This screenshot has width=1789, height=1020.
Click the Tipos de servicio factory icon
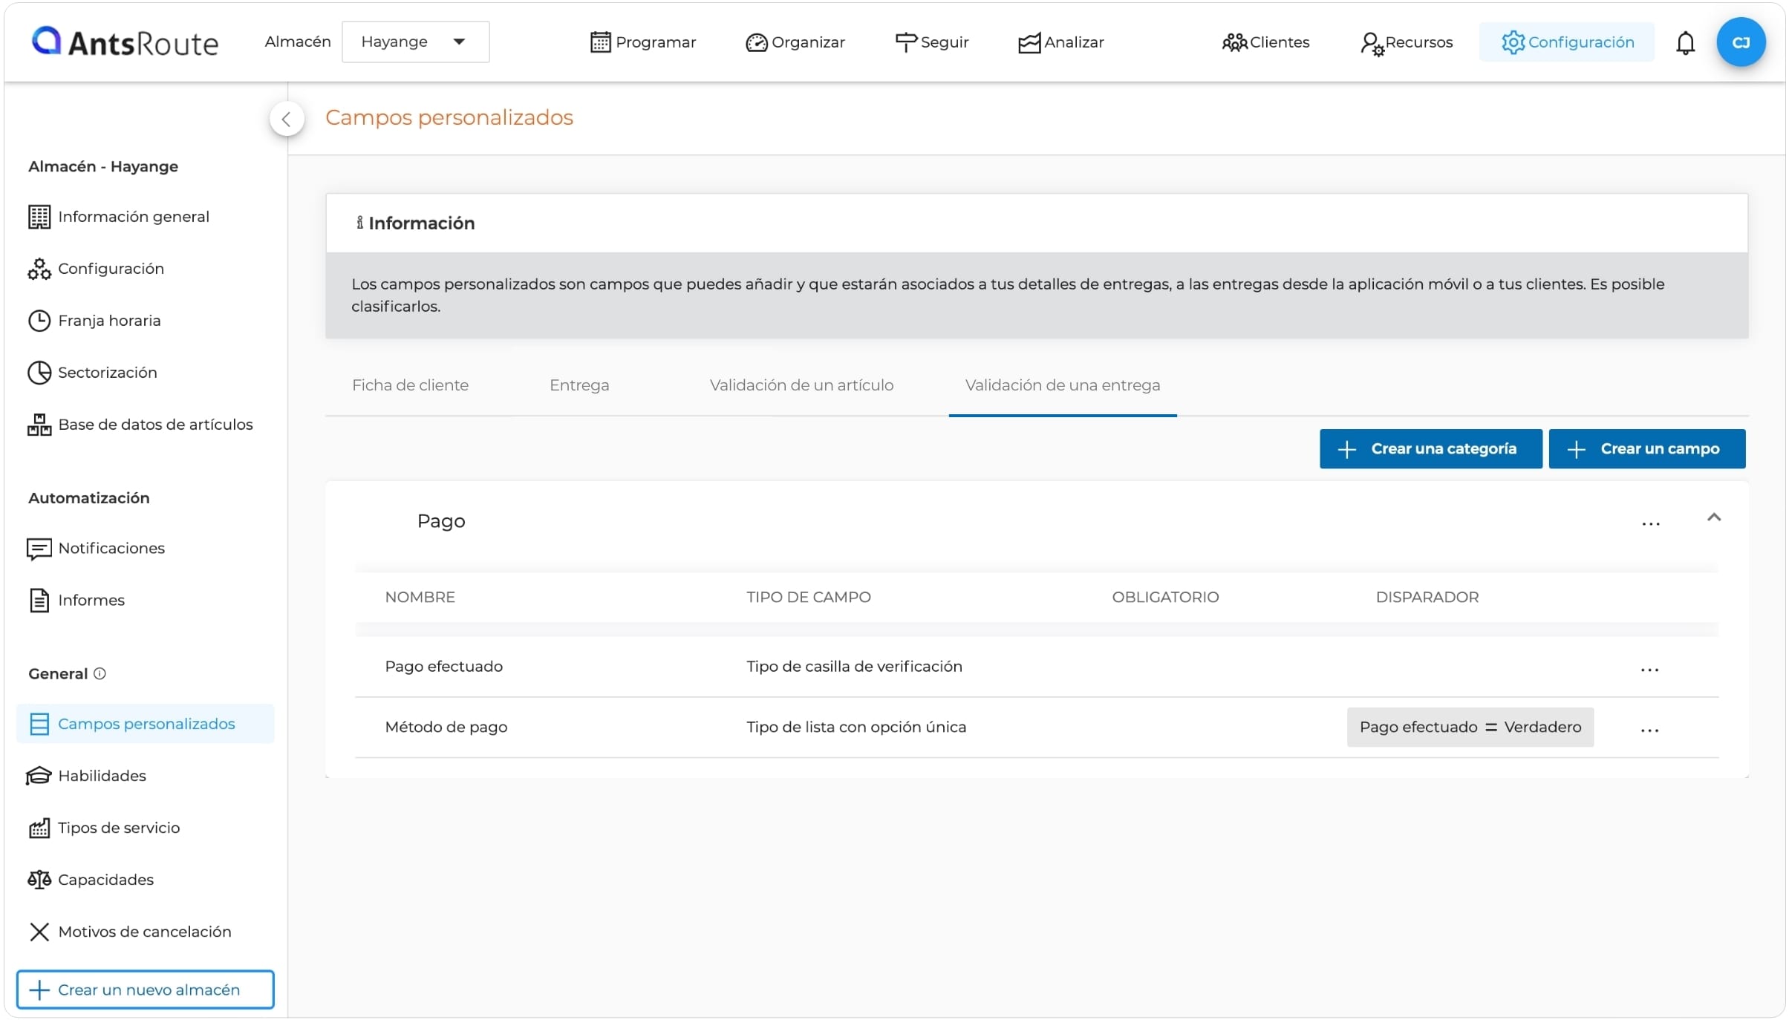pos(39,828)
